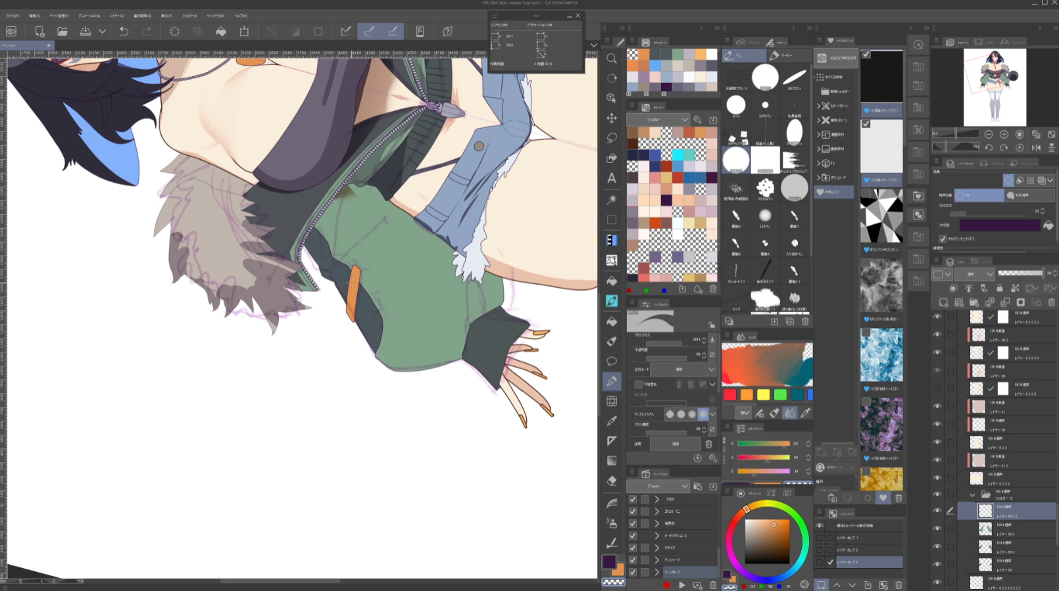Open the CLIP STUDIO launcher from the command bar
The height and width of the screenshot is (591, 1059).
tap(11, 31)
